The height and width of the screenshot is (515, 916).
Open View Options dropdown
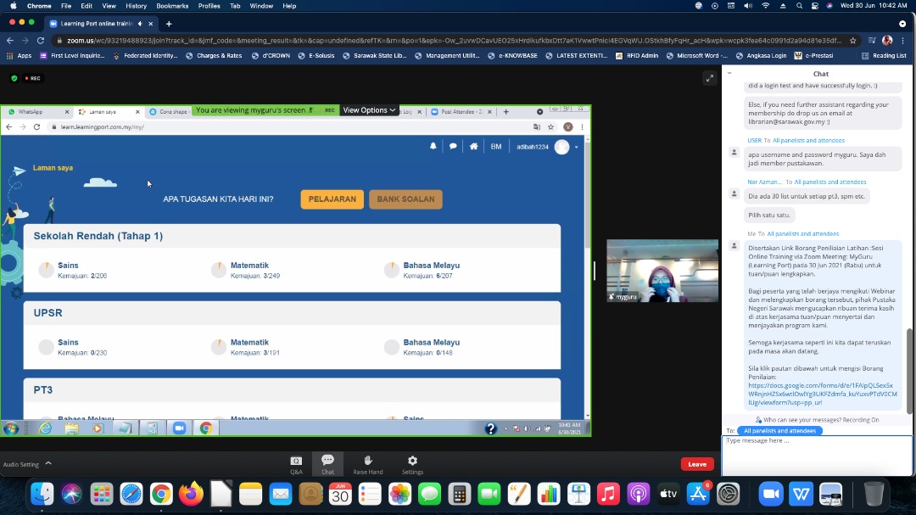pyautogui.click(x=369, y=110)
